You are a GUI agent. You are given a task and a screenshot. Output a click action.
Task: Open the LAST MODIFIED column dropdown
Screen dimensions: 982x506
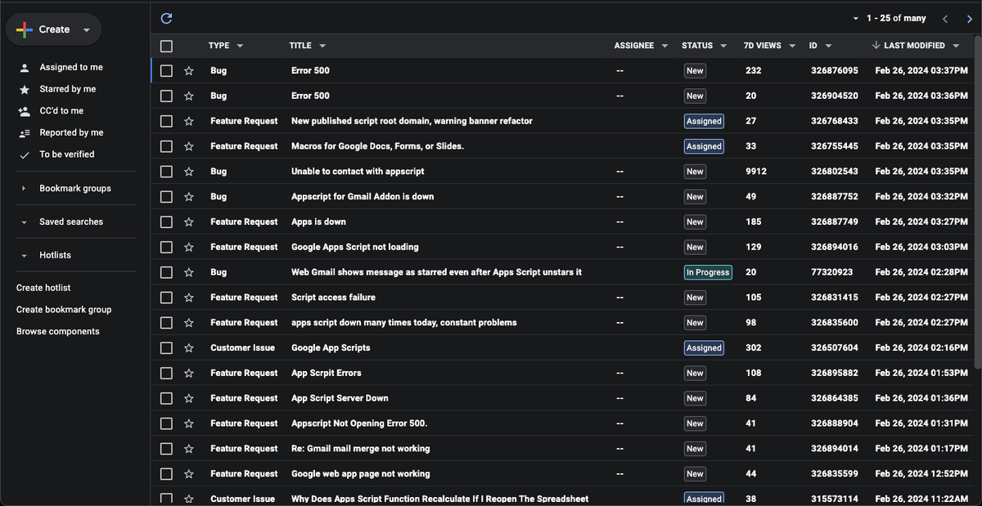[956, 46]
